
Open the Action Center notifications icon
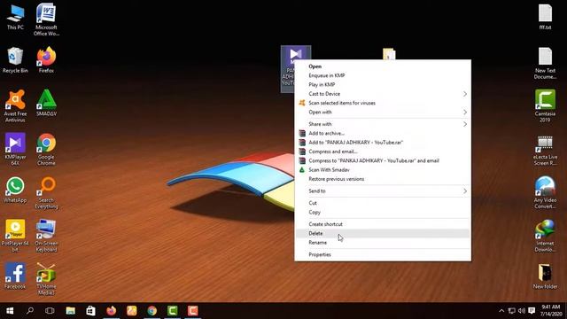(532, 311)
